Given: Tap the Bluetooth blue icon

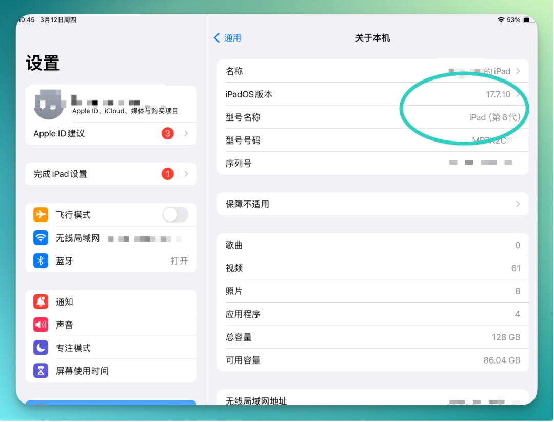Looking at the screenshot, I should (x=41, y=261).
